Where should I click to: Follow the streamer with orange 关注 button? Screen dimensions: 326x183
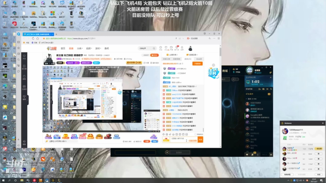pos(154,55)
